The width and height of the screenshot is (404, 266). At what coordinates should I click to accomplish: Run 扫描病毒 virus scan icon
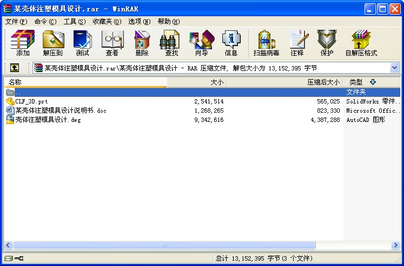coord(267,43)
